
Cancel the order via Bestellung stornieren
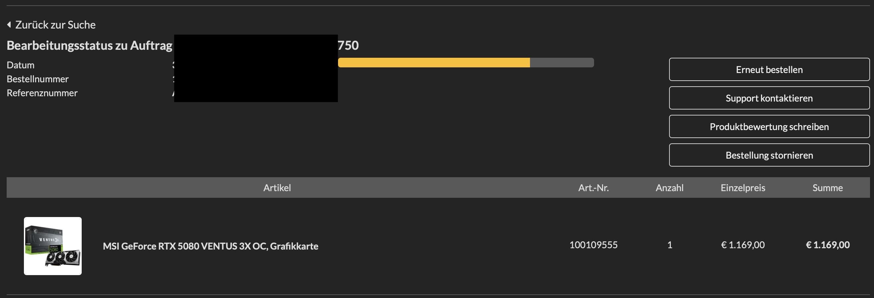click(x=769, y=155)
